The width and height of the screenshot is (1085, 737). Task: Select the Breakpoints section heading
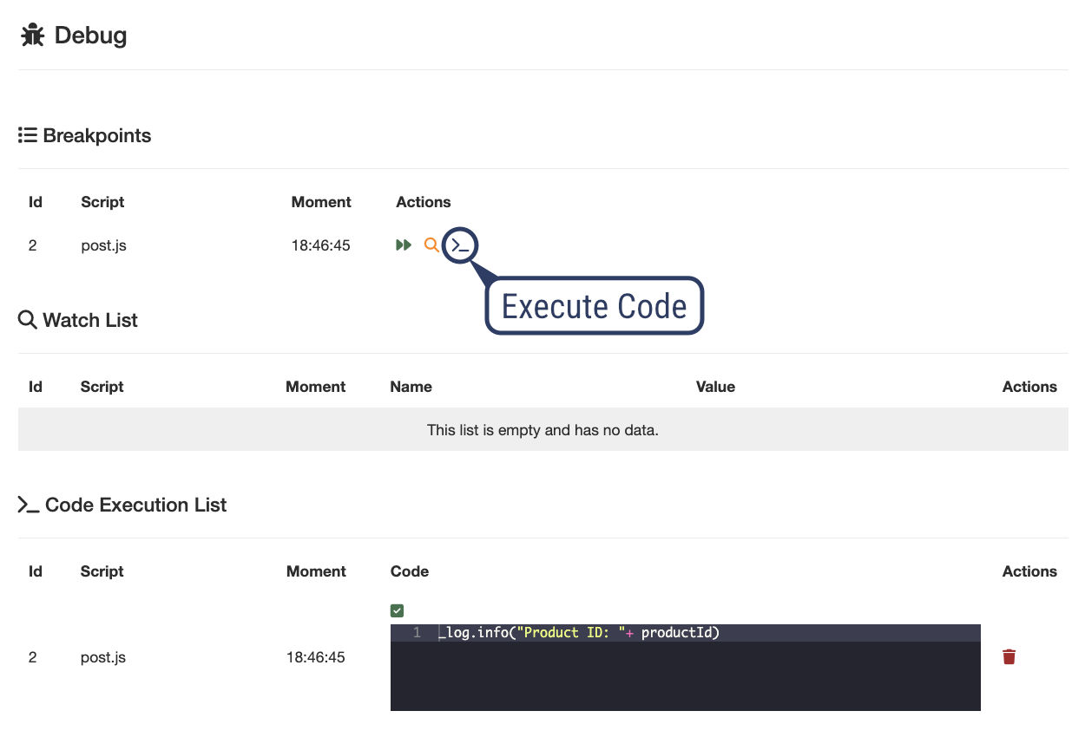[x=97, y=135]
